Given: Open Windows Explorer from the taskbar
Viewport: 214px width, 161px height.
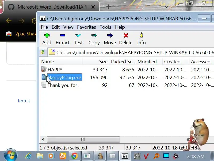Looking at the screenshot, I should click(x=40, y=156).
